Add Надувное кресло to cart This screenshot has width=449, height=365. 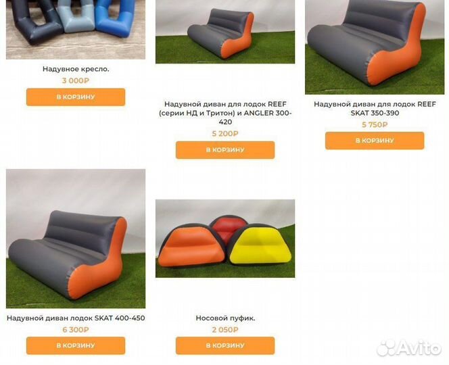click(76, 97)
